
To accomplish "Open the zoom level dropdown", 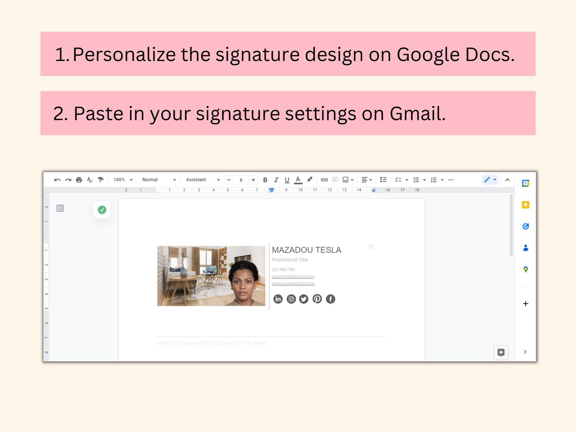I will [x=121, y=179].
